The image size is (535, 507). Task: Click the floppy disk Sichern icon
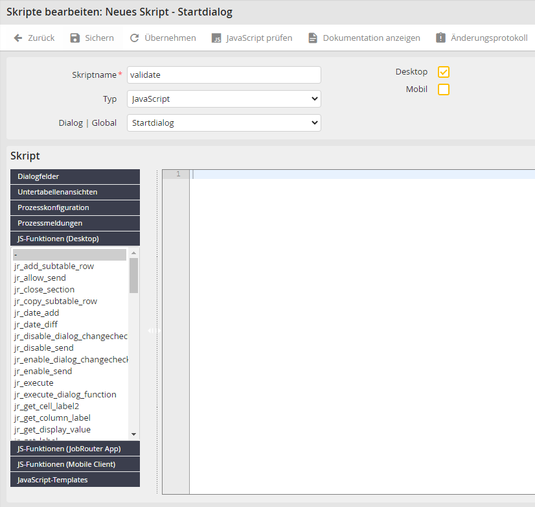(x=75, y=38)
